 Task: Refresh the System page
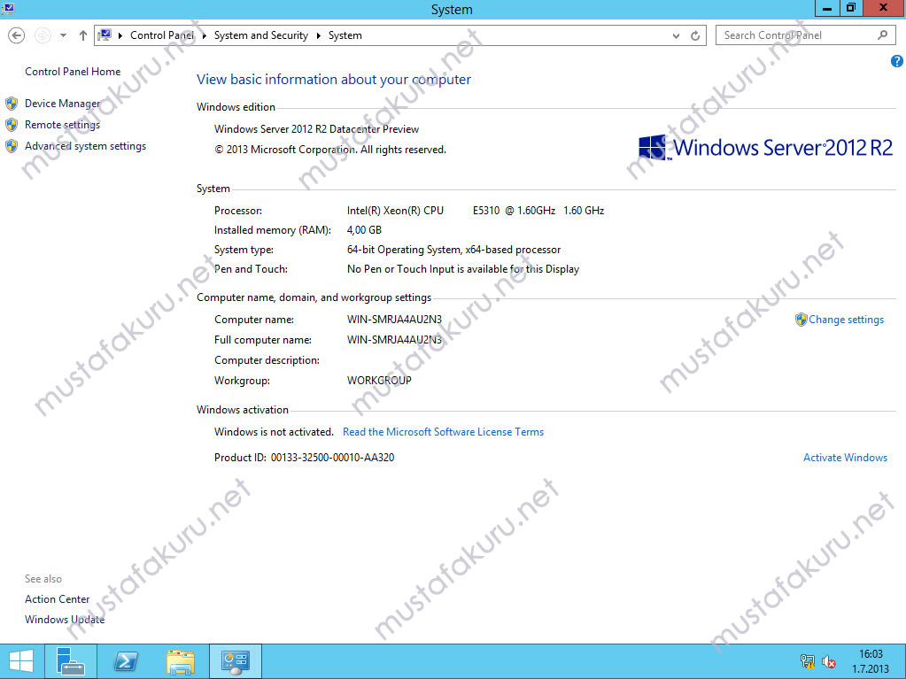(x=695, y=35)
